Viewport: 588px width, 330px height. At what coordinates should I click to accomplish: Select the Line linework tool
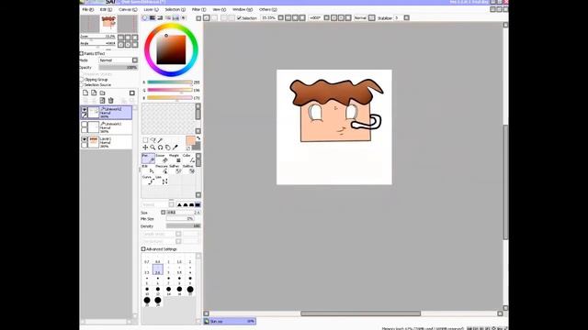[162, 180]
